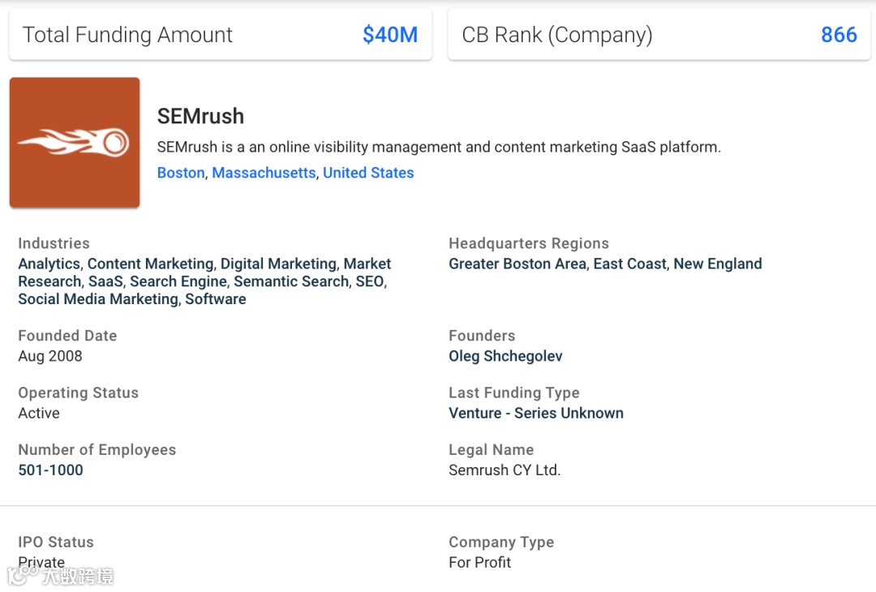Click the Software industry tag
876x592 pixels.
pyautogui.click(x=216, y=299)
